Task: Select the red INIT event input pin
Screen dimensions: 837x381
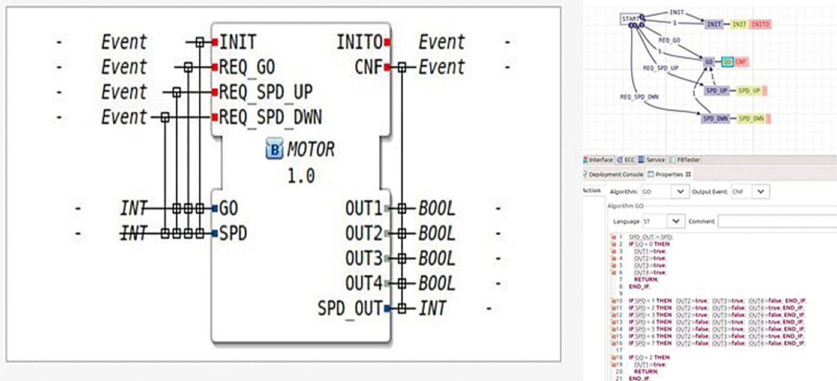Action: coord(214,42)
